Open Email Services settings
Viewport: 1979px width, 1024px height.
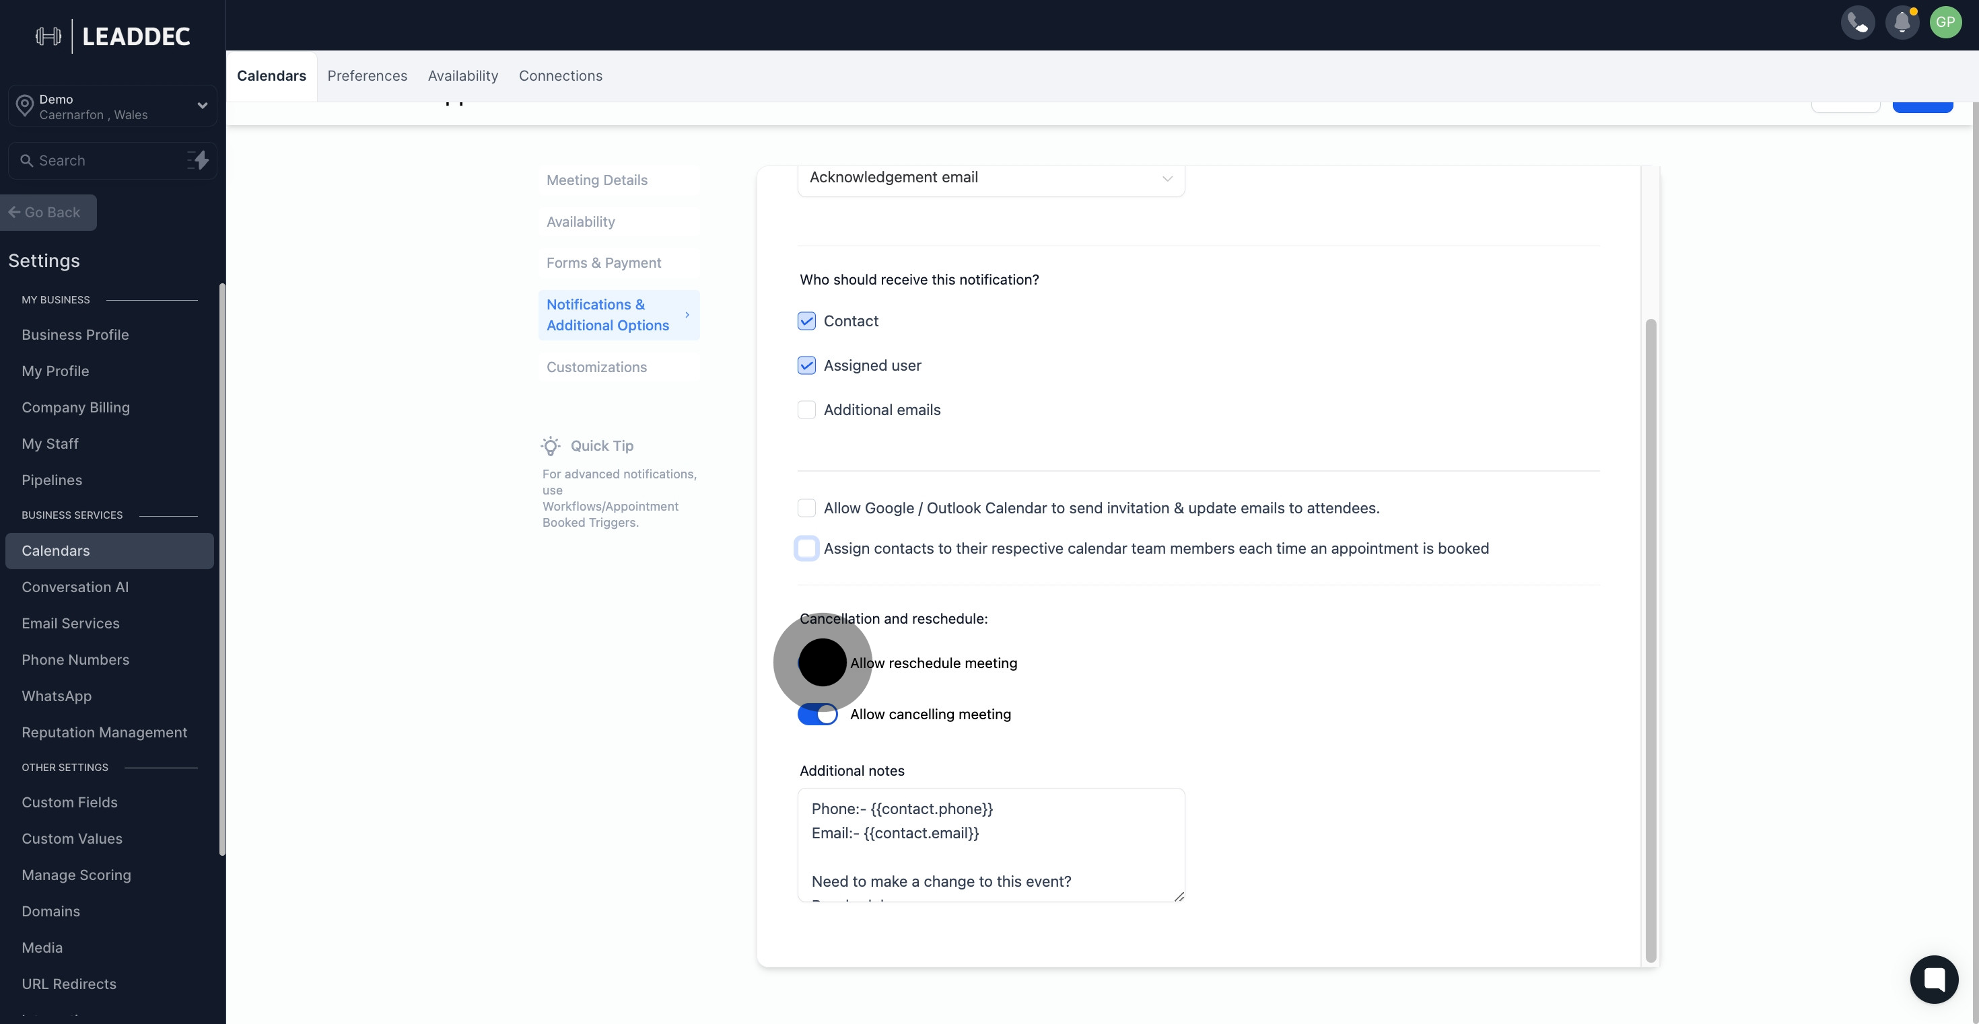[71, 623]
